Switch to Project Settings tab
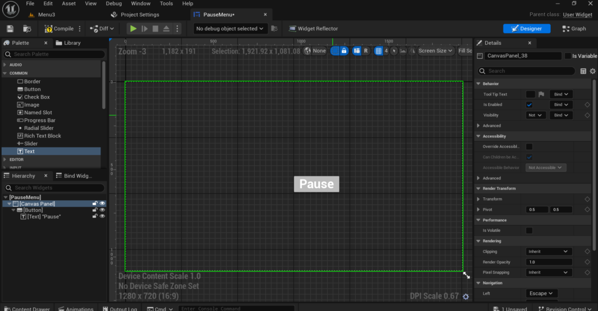Viewport: 598px width, 311px height. pyautogui.click(x=135, y=15)
